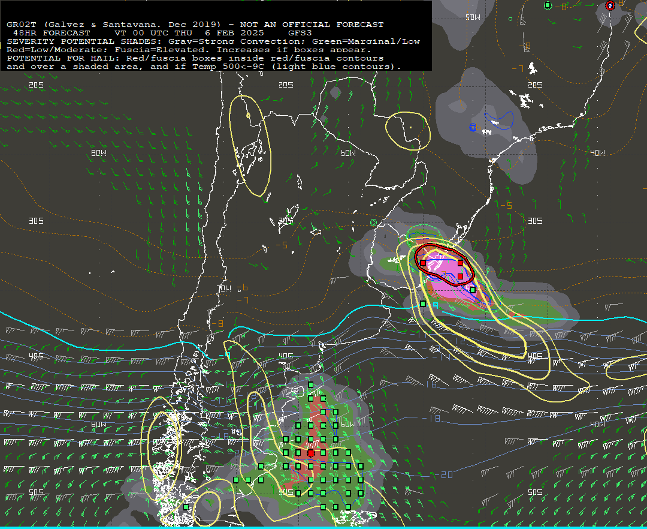Click the green box just southeast of the red contour

tap(473, 290)
